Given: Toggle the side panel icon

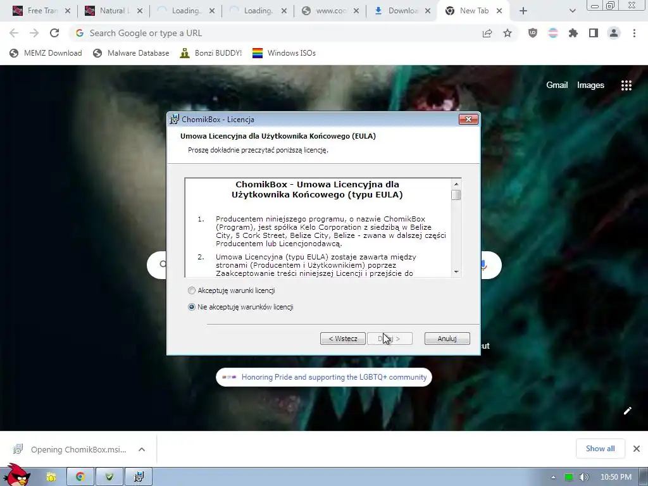Looking at the screenshot, I should tap(594, 33).
